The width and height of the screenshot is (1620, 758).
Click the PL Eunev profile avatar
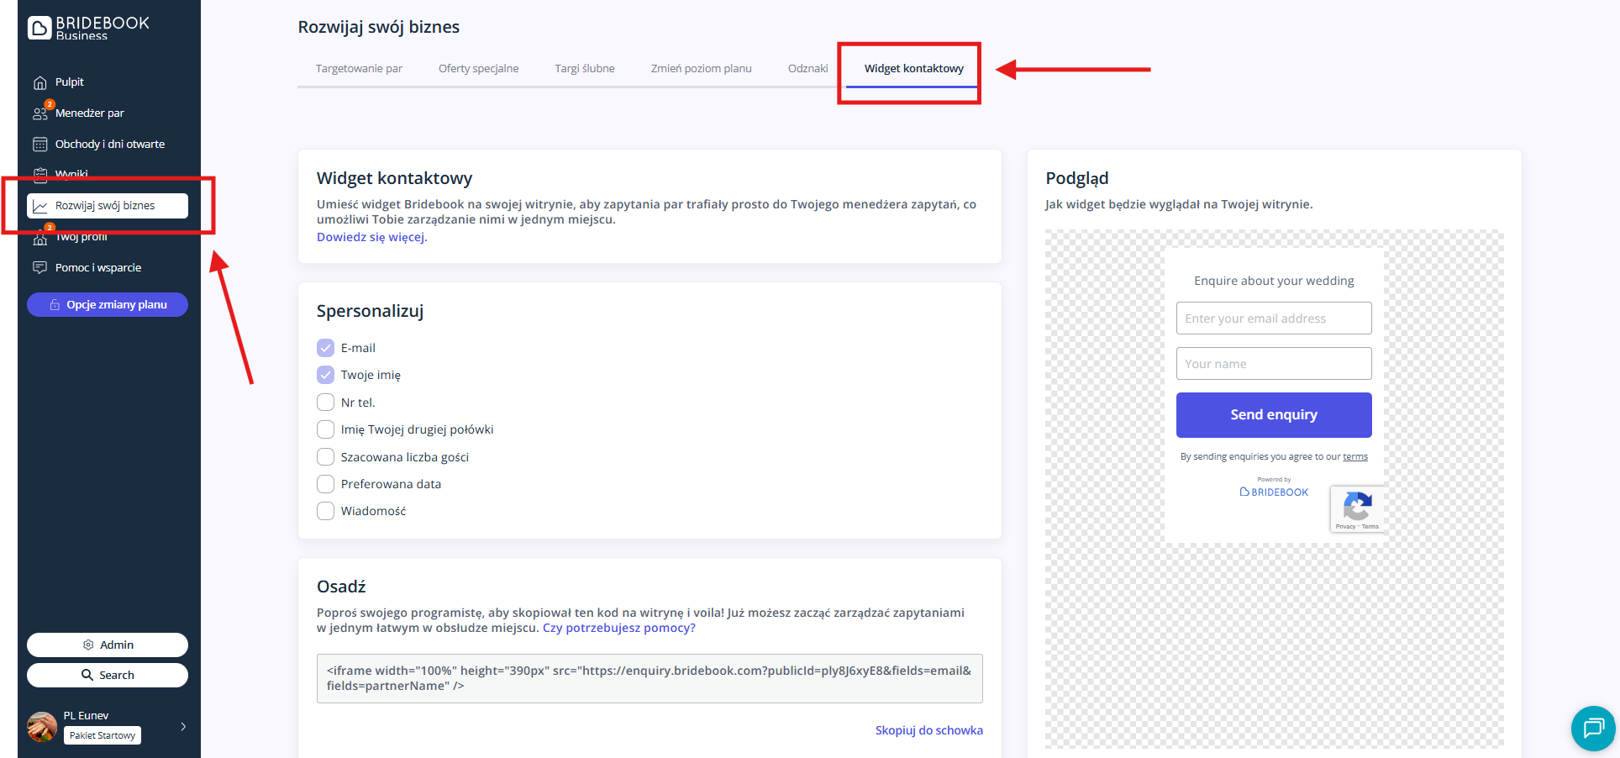(42, 726)
